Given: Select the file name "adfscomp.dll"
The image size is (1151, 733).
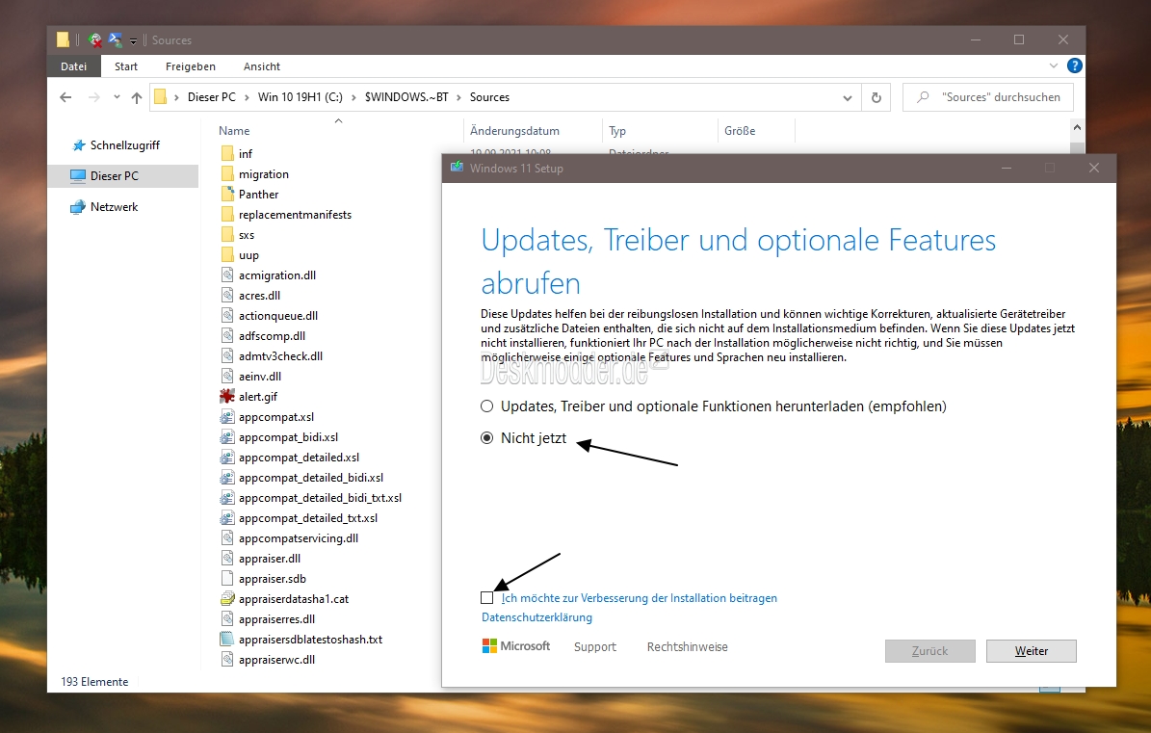Looking at the screenshot, I should point(273,336).
